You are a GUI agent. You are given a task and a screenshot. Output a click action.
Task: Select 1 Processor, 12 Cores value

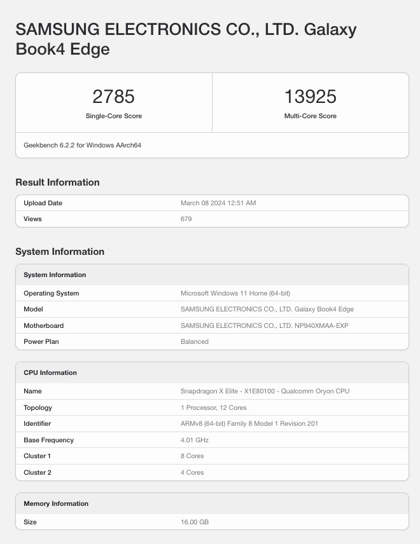214,407
